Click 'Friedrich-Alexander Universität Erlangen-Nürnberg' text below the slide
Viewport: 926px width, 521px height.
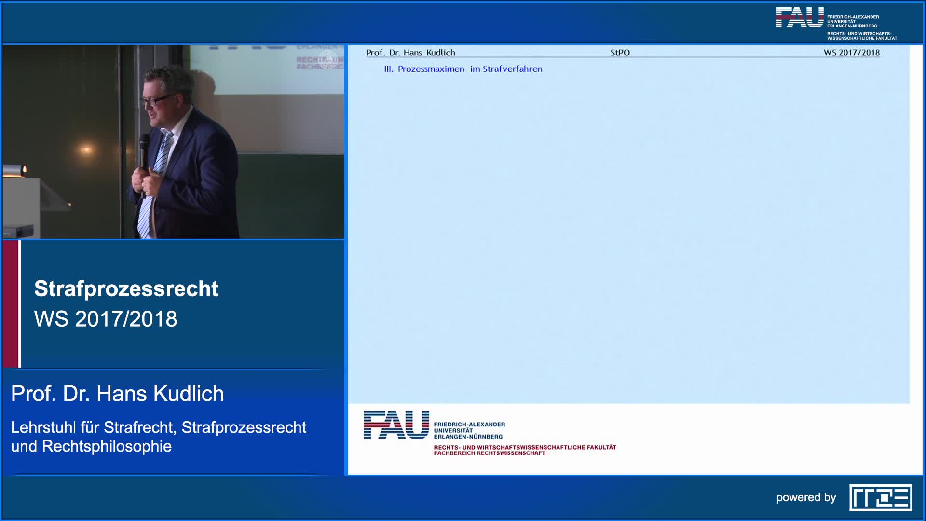coord(469,430)
